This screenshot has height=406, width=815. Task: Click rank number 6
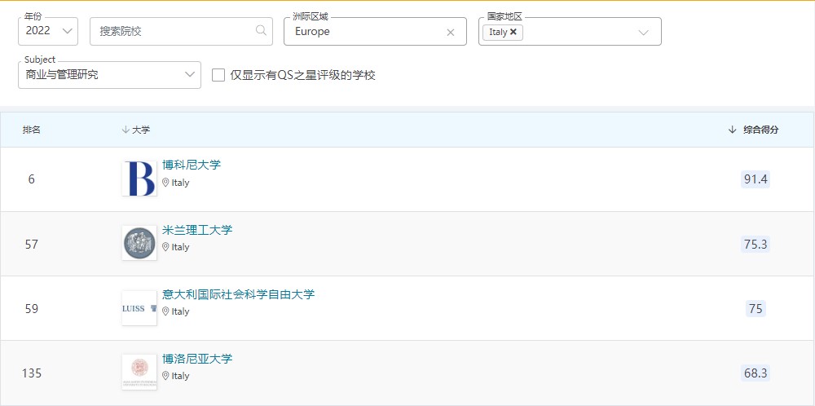(31, 179)
